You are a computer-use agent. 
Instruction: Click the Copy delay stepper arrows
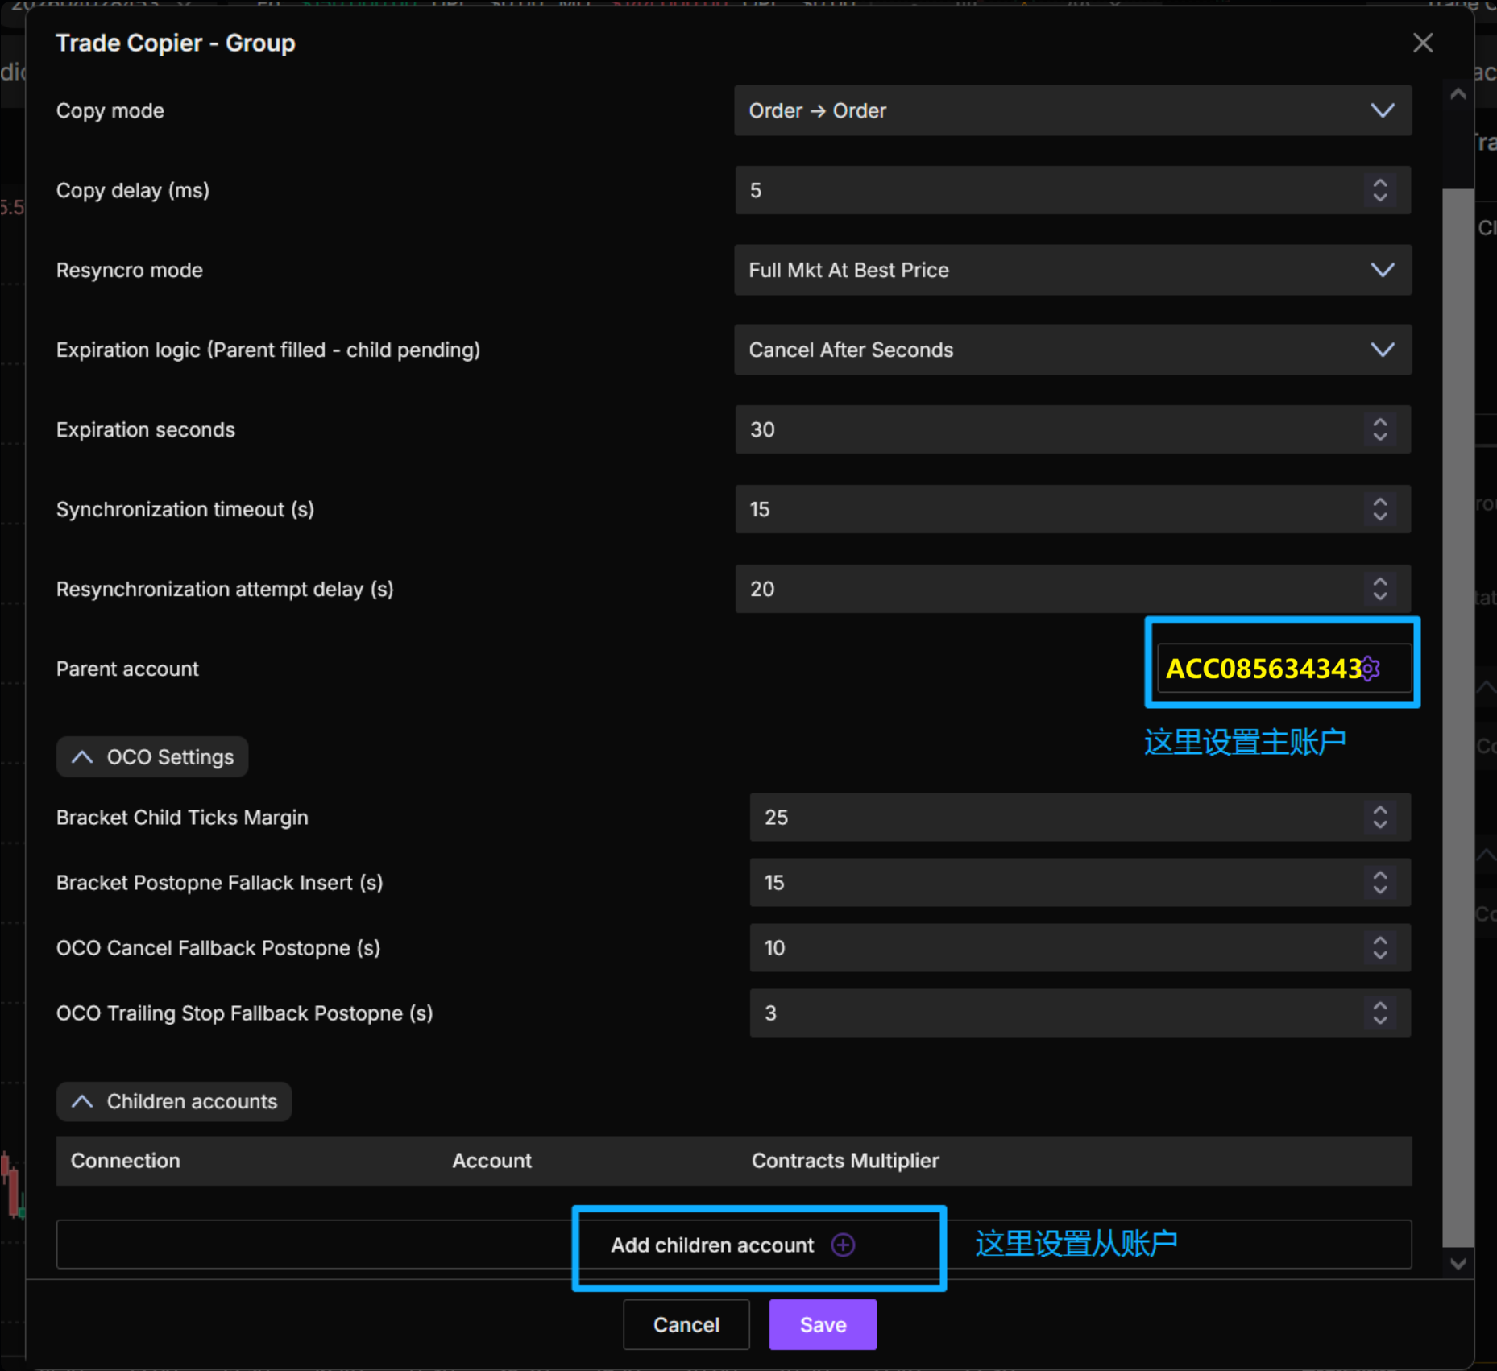pos(1379,190)
